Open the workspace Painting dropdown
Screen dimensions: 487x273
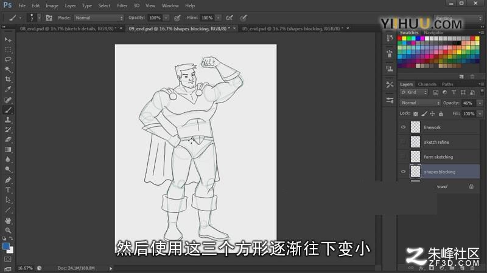(458, 18)
